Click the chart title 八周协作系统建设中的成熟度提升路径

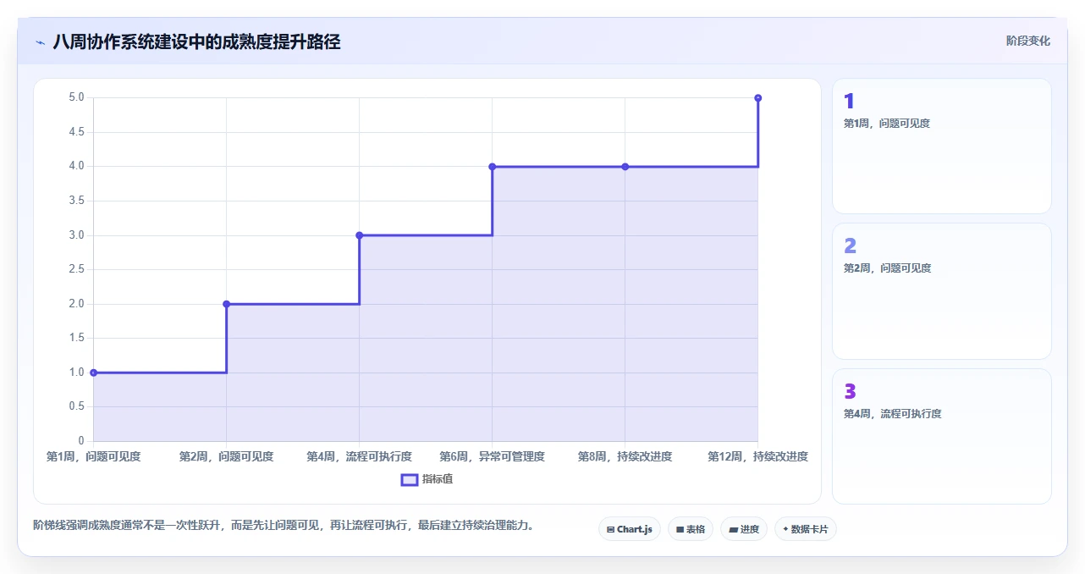[196, 41]
